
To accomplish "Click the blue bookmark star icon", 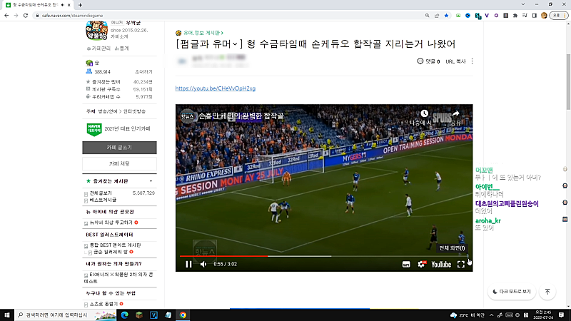I will pos(446,16).
